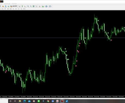Toggle chart shift from right edge
This screenshot has height=103, width=125.
(40, 6)
